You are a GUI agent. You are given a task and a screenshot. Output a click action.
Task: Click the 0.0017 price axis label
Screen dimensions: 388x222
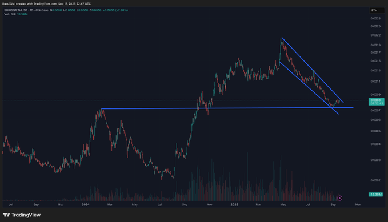click(375, 53)
